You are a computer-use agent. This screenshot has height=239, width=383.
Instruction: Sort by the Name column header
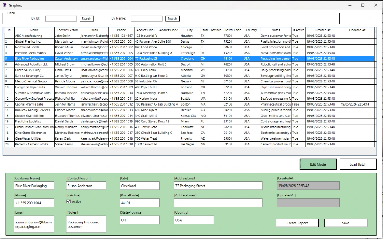pos(34,30)
